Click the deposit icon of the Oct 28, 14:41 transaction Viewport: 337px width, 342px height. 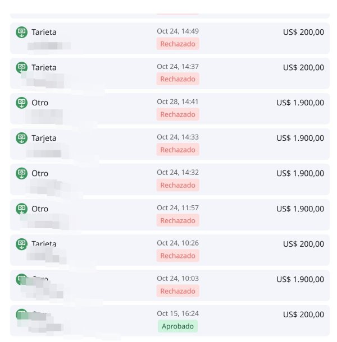tap(21, 103)
